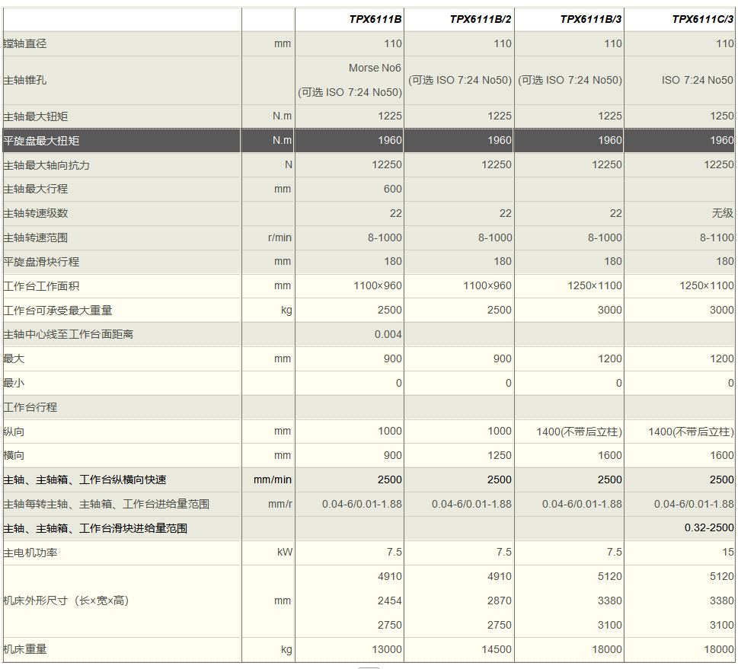The image size is (738, 669).
Task: Click the TPX6111B/3 column header
Action: (591, 20)
